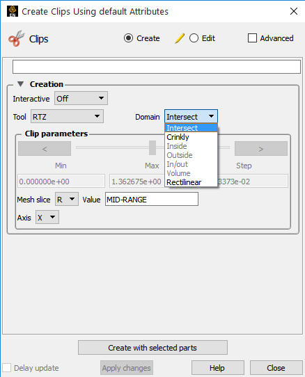Select the Edit radio button
Image resolution: width=305 pixels, height=377 pixels.
click(194, 38)
